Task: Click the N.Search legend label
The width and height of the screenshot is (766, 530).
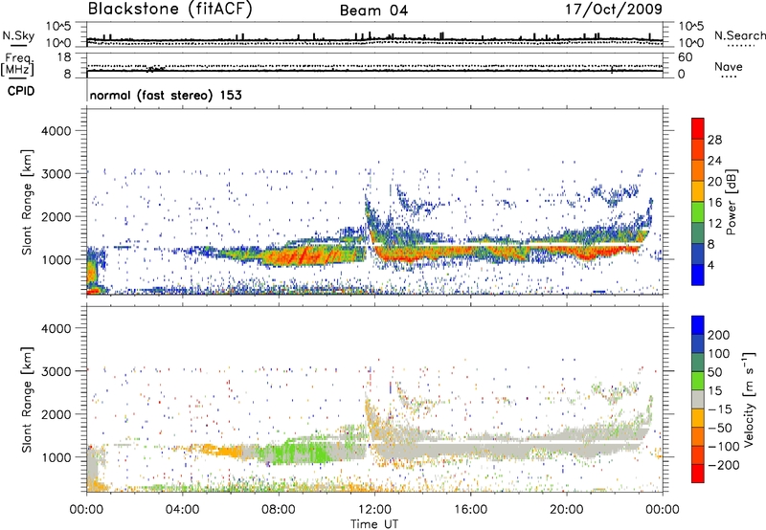Action: [x=740, y=35]
